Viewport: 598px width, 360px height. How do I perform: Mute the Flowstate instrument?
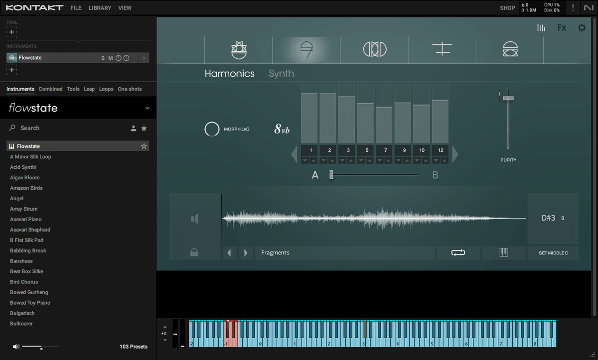pyautogui.click(x=111, y=58)
